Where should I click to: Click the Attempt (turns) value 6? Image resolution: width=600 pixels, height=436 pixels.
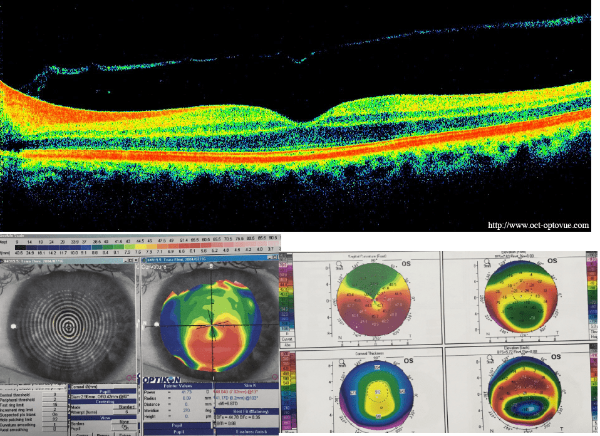coord(125,412)
